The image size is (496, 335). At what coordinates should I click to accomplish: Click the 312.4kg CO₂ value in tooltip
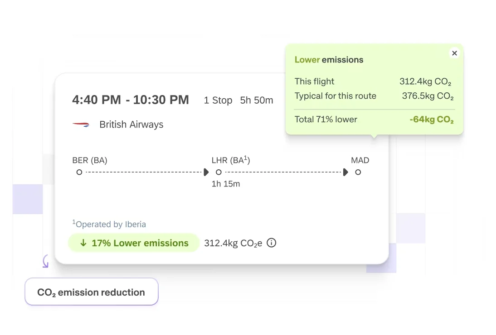pyautogui.click(x=425, y=82)
